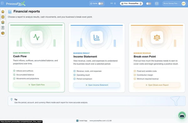
Task: Open the orange package cube sidebar icon
Action: pyautogui.click(x=3, y=33)
